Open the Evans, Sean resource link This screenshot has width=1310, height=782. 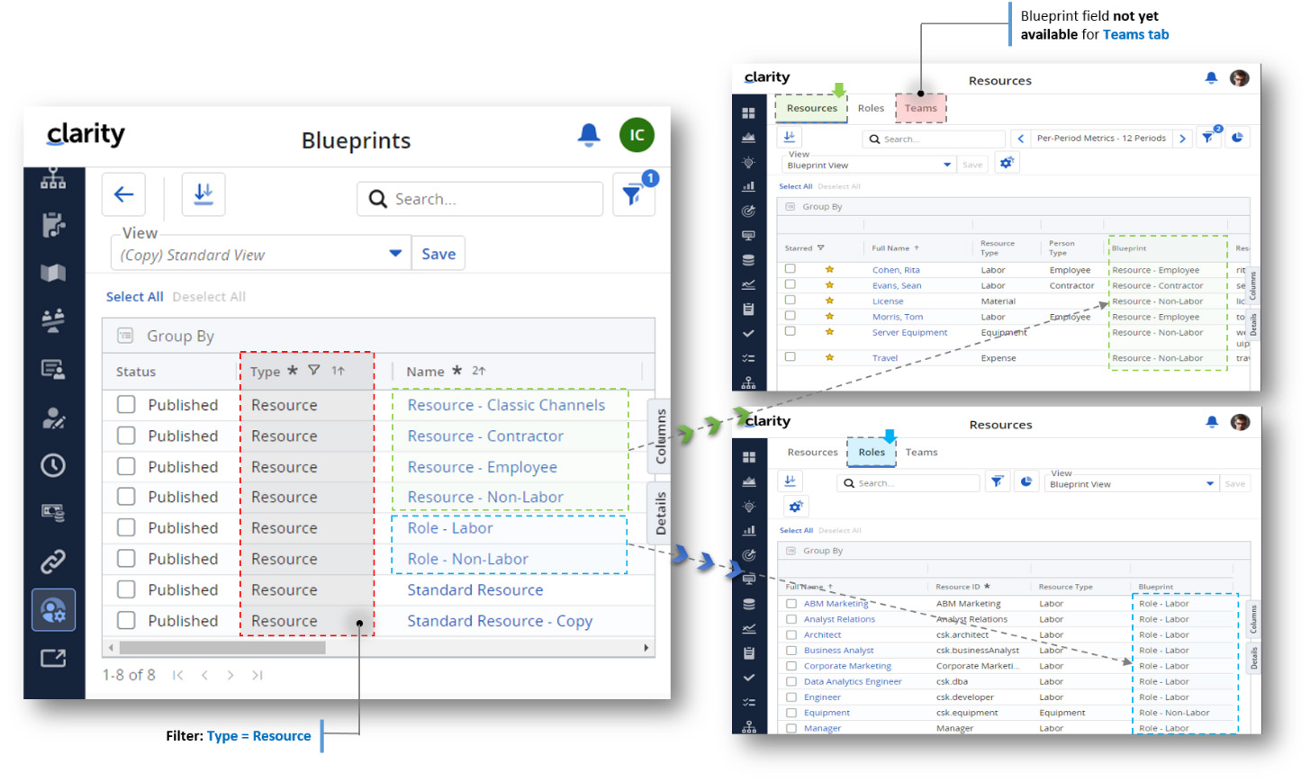897,285
